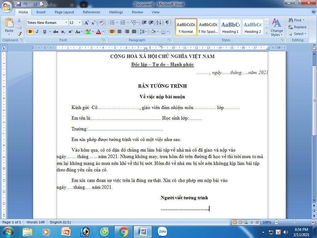Apply the Heading 2 style
Image resolution: width=317 pixels, height=238 pixels.
click(x=253, y=27)
